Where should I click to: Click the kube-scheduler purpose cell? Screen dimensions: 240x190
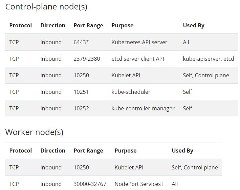coord(131,92)
